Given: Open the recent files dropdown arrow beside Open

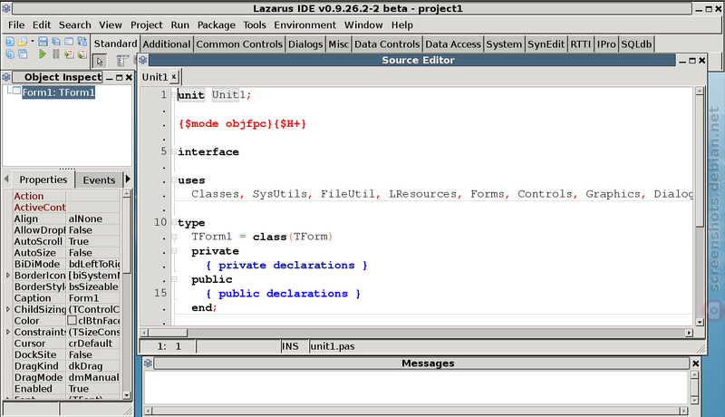Looking at the screenshot, I should pyautogui.click(x=33, y=42).
